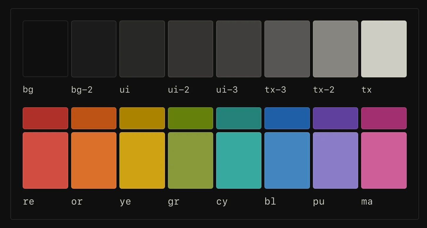Select the dark cyan swatch above cy
427x228 pixels.
click(239, 118)
